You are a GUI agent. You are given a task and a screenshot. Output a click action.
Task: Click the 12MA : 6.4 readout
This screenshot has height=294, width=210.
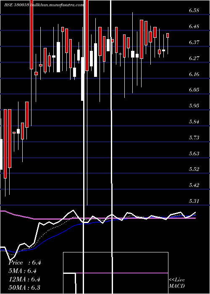tap(25, 279)
